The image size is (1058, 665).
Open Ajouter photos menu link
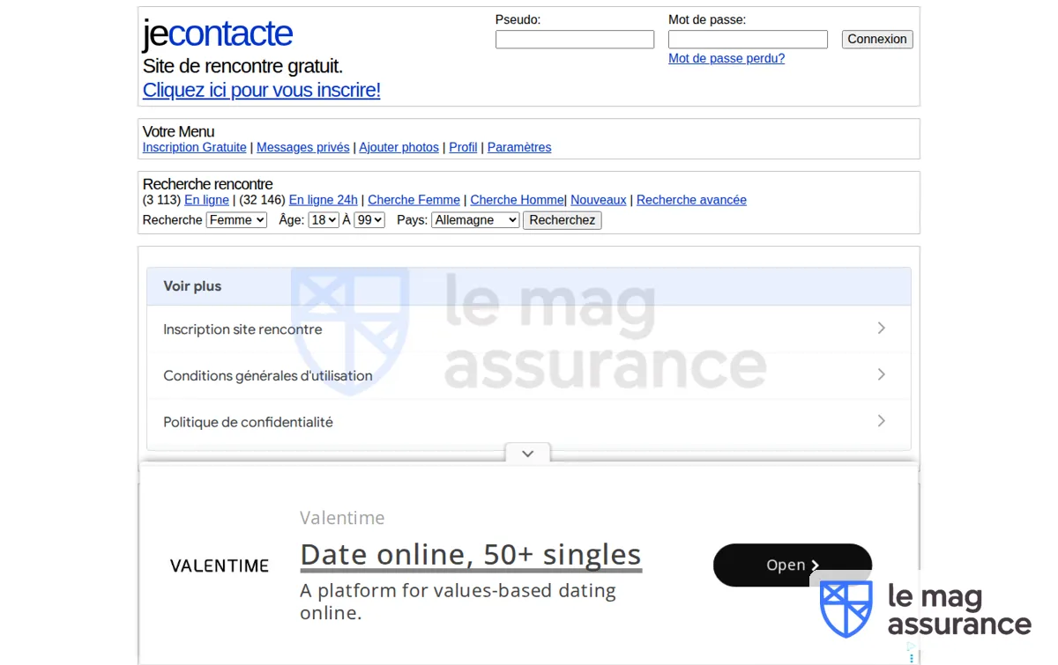(399, 148)
